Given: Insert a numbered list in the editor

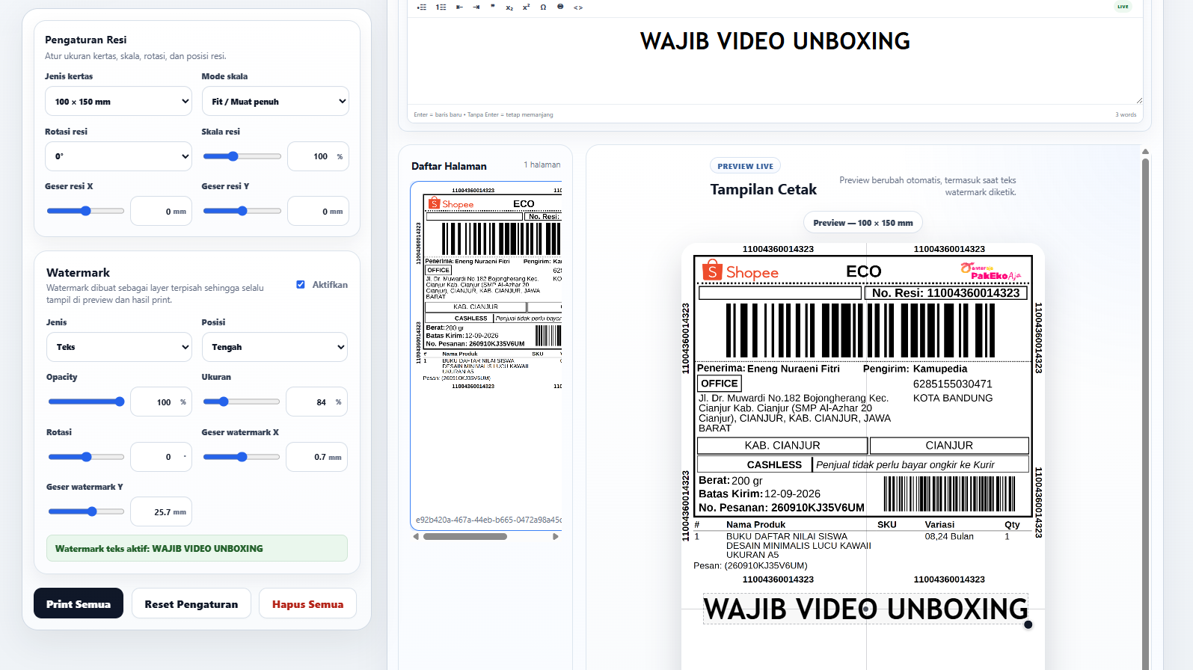Looking at the screenshot, I should 441,7.
